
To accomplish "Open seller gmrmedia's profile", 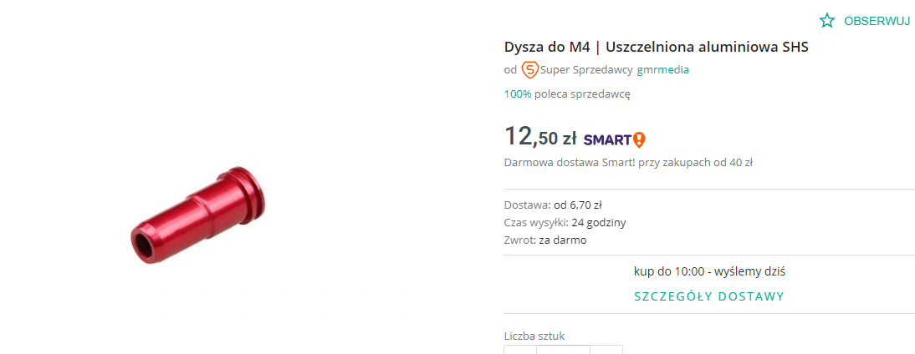I will pyautogui.click(x=662, y=70).
